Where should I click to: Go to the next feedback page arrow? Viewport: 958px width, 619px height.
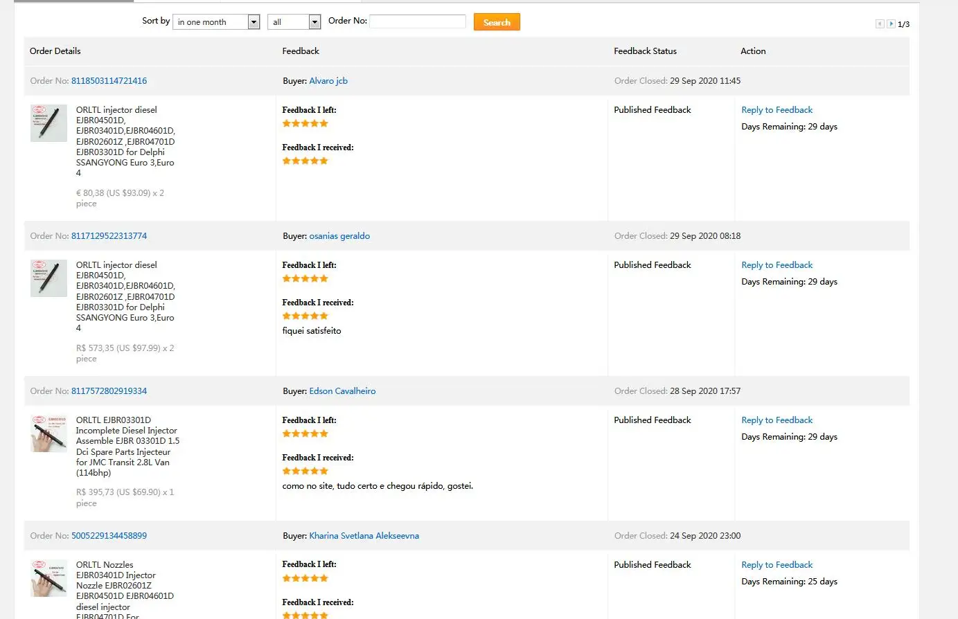(891, 24)
